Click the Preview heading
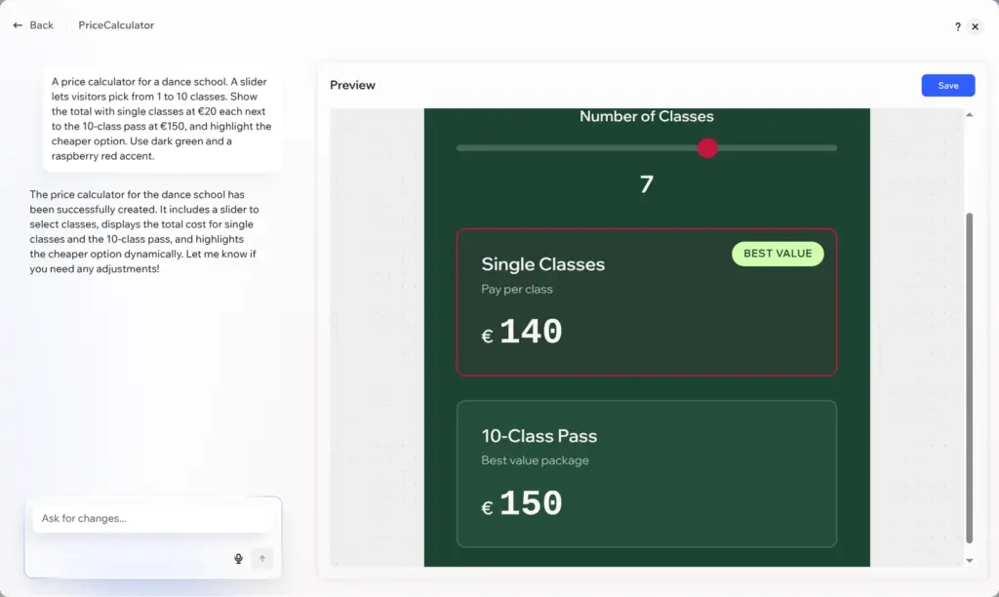The image size is (999, 597). (352, 86)
